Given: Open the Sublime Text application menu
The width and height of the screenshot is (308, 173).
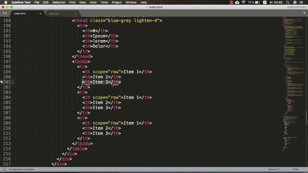Looking at the screenshot, I should pos(21,2).
